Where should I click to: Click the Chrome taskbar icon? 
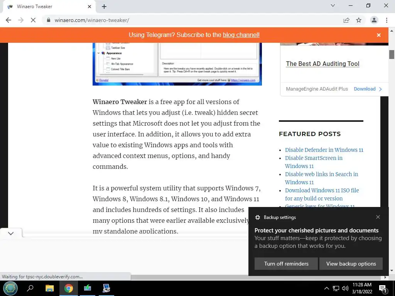(x=68, y=288)
